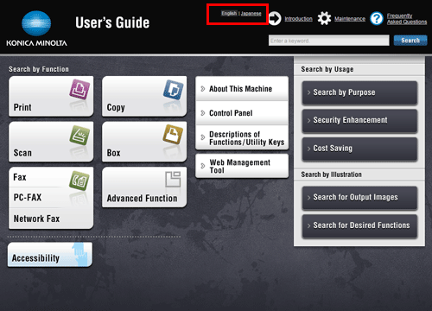The image size is (432, 311).
Task: Click the Maintenance gear icon
Action: 325,18
